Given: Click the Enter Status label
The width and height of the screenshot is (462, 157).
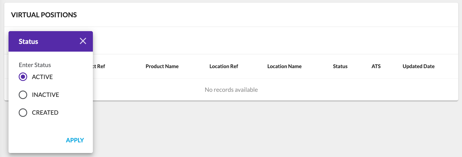Looking at the screenshot, I should coord(35,65).
